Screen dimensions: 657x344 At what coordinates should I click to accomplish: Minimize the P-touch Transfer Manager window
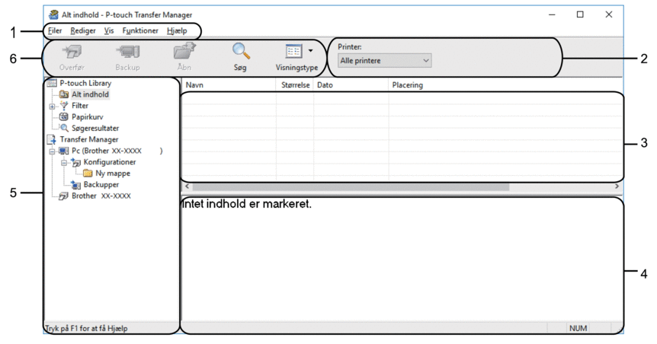pos(552,14)
